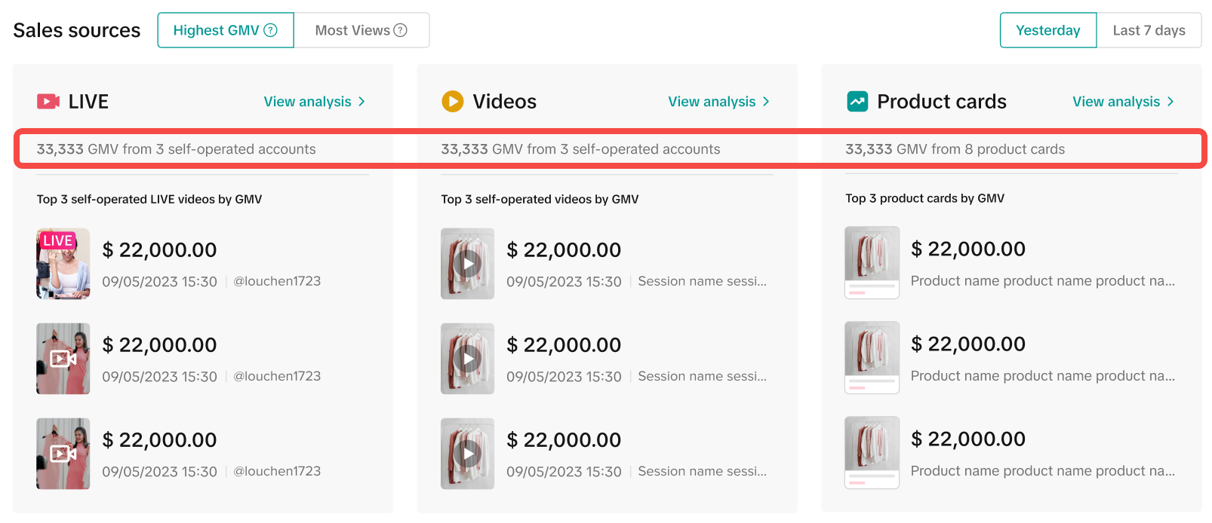
Task: Click the chevron next to LIVE View analysis
Action: [x=362, y=102]
